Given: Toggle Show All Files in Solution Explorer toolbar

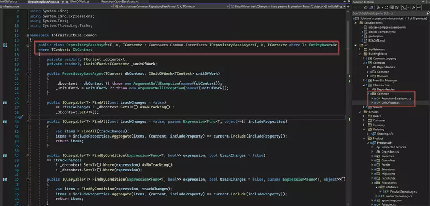Looking at the screenshot, I should pyautogui.click(x=397, y=7).
